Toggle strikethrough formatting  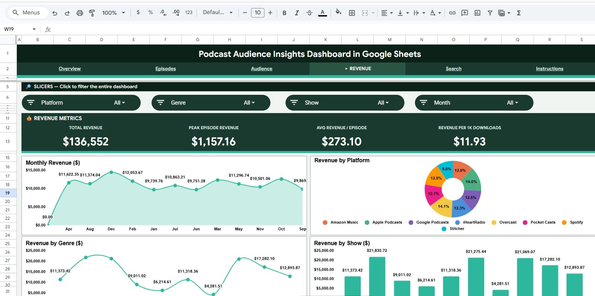(x=309, y=13)
